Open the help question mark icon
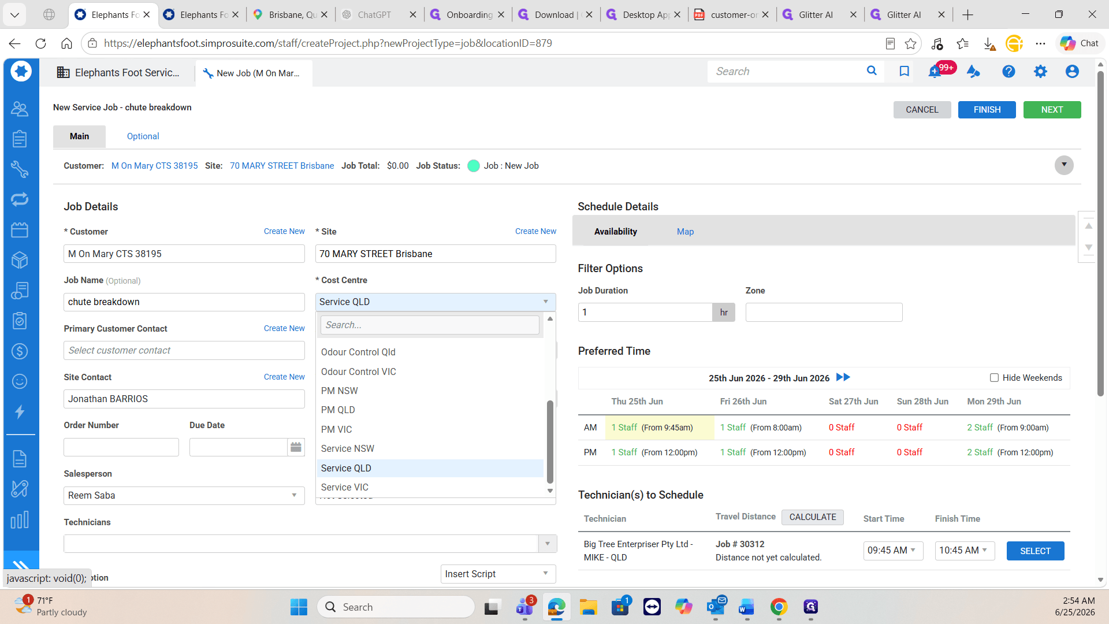The width and height of the screenshot is (1109, 624). [x=1008, y=71]
